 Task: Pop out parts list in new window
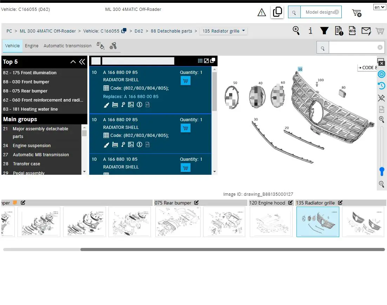tap(213, 60)
